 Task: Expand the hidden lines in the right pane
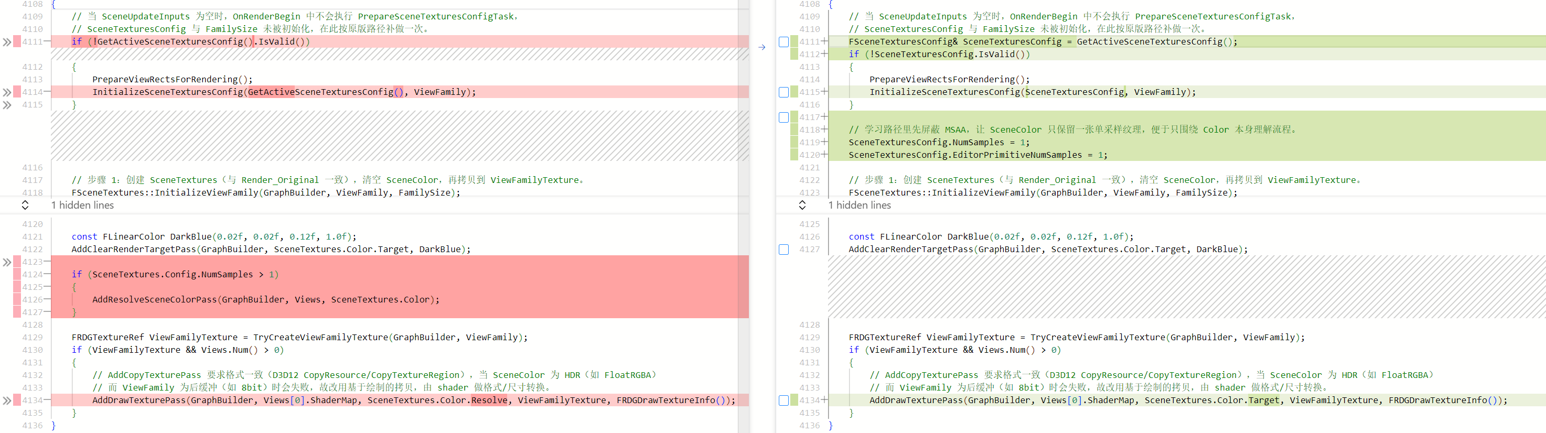[802, 205]
